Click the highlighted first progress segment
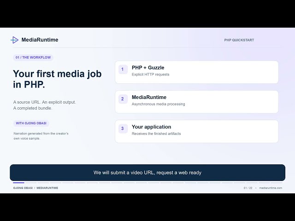This screenshot has width=295, height=221. pos(18,183)
